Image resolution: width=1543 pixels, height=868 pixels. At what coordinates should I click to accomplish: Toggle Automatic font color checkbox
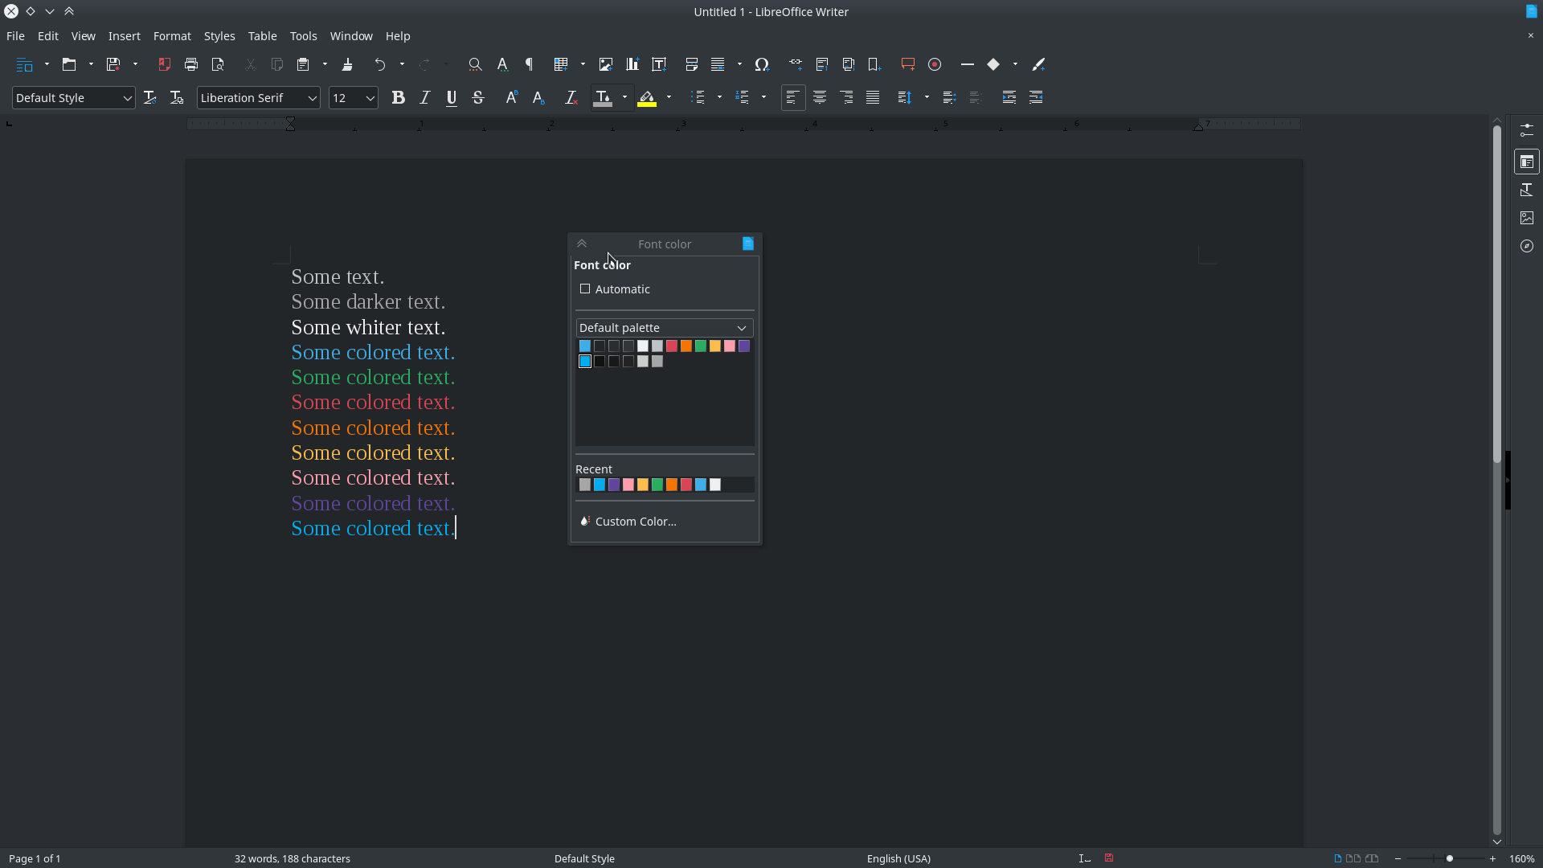tap(585, 289)
